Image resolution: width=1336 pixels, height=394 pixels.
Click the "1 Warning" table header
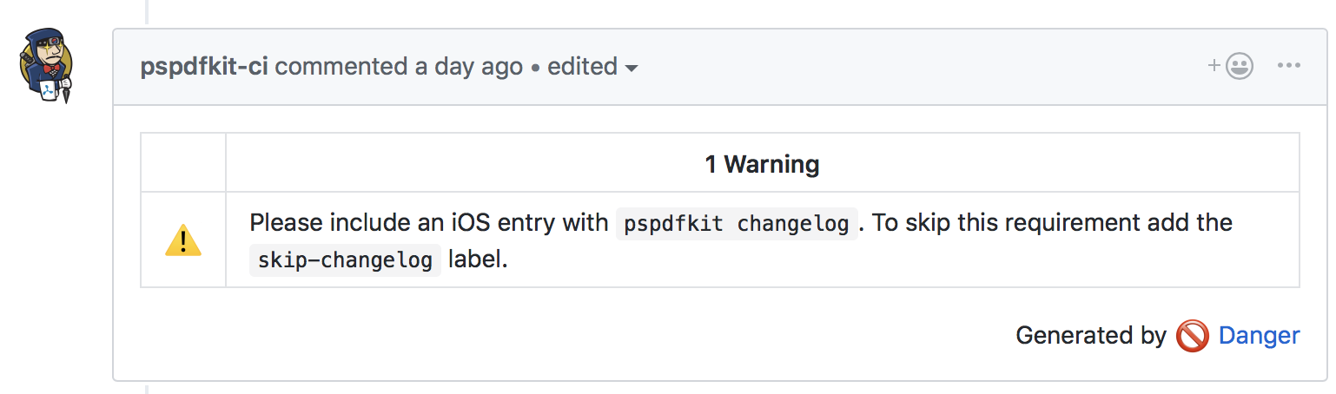pyautogui.click(x=762, y=163)
